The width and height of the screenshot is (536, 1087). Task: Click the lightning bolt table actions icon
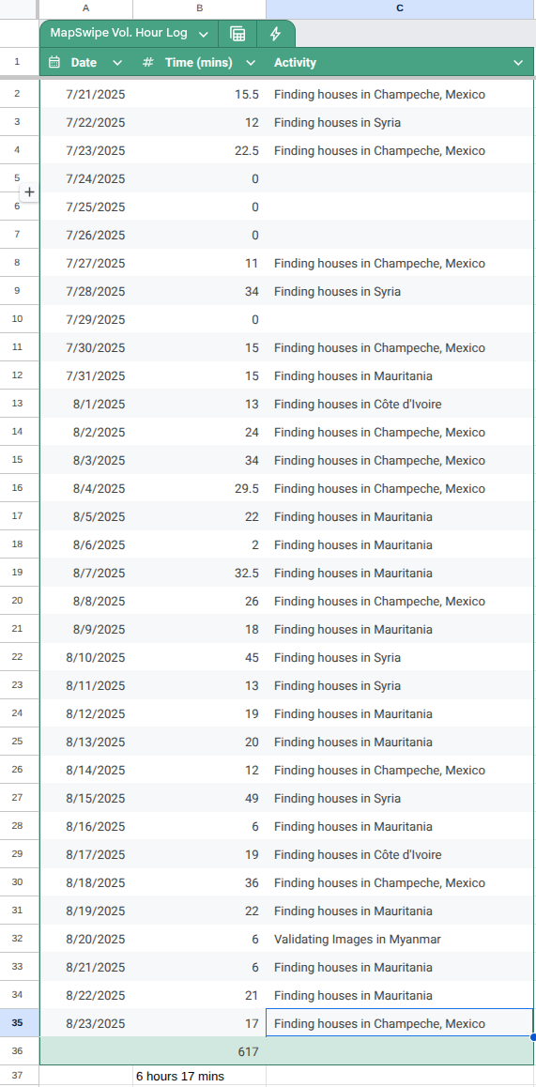coord(275,34)
